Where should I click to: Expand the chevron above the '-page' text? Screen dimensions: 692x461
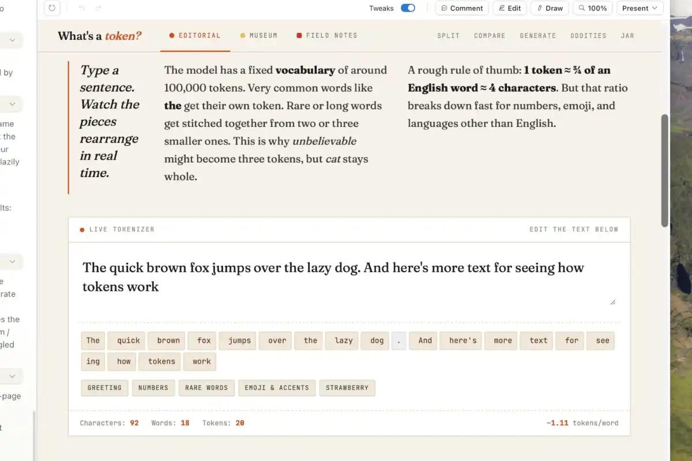click(12, 376)
